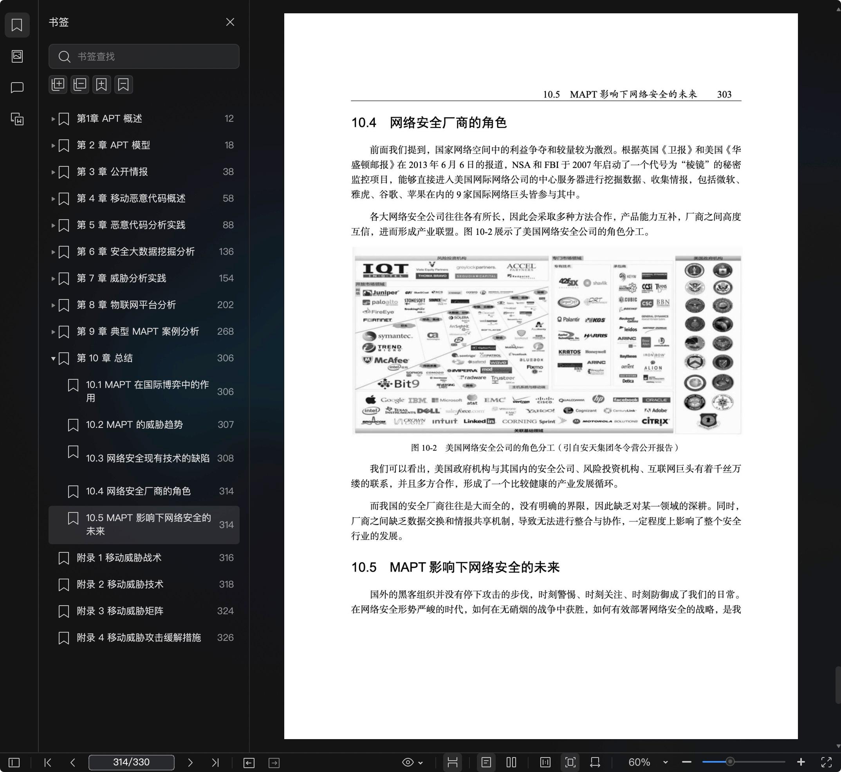Enter full screen mode
The width and height of the screenshot is (841, 772).
[x=826, y=762]
